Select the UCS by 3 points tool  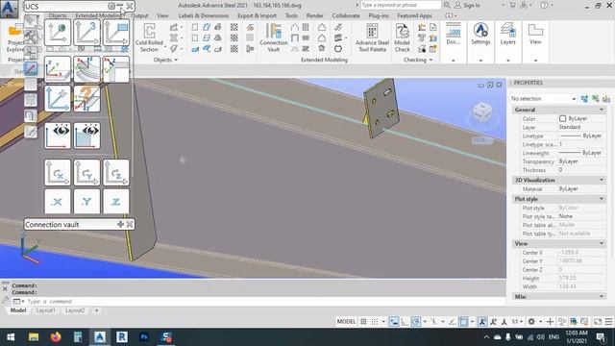[86, 32]
